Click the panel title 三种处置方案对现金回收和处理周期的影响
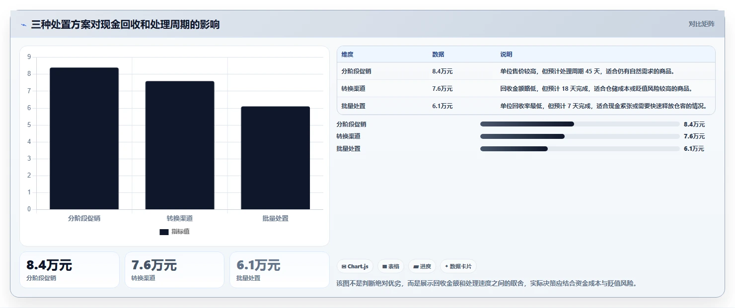 [x=125, y=25]
